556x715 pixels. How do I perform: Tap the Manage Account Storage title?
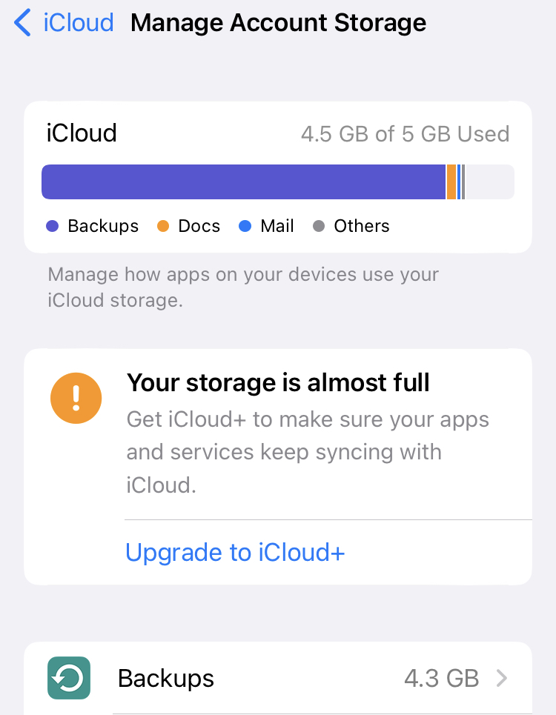[x=278, y=23]
